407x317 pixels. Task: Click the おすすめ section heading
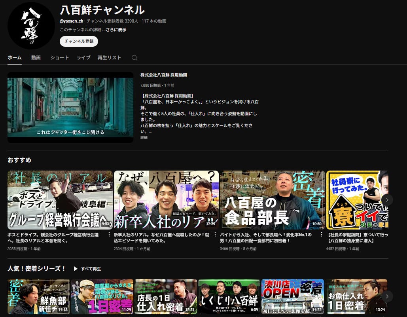[x=19, y=160]
